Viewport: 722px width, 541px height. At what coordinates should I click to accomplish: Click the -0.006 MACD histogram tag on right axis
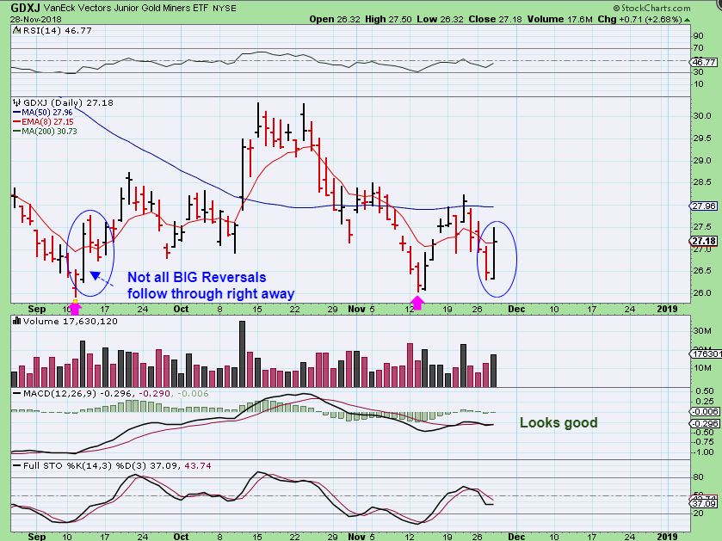coord(706,412)
